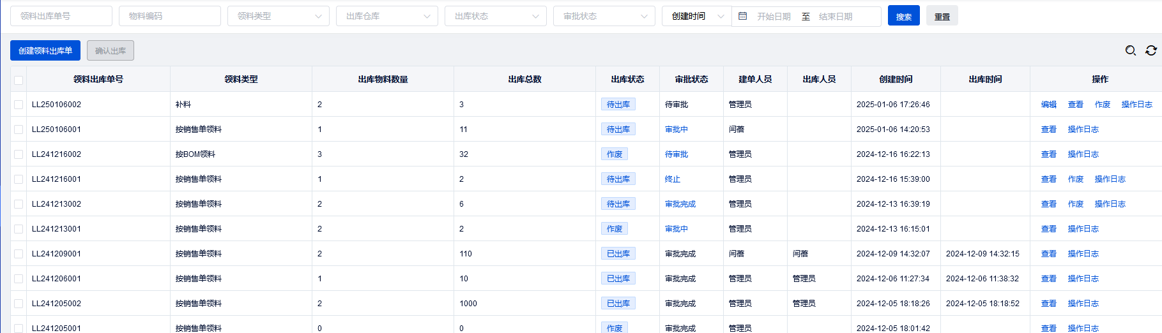Open the 出库状态 filter dropdown
This screenshot has height=333, width=1162.
click(x=496, y=16)
